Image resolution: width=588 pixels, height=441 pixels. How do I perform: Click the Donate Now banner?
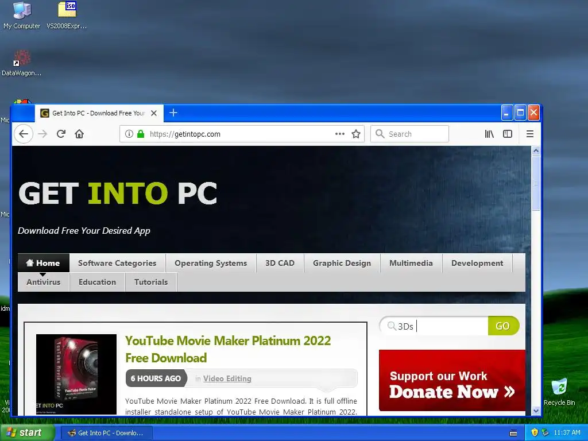click(452, 380)
